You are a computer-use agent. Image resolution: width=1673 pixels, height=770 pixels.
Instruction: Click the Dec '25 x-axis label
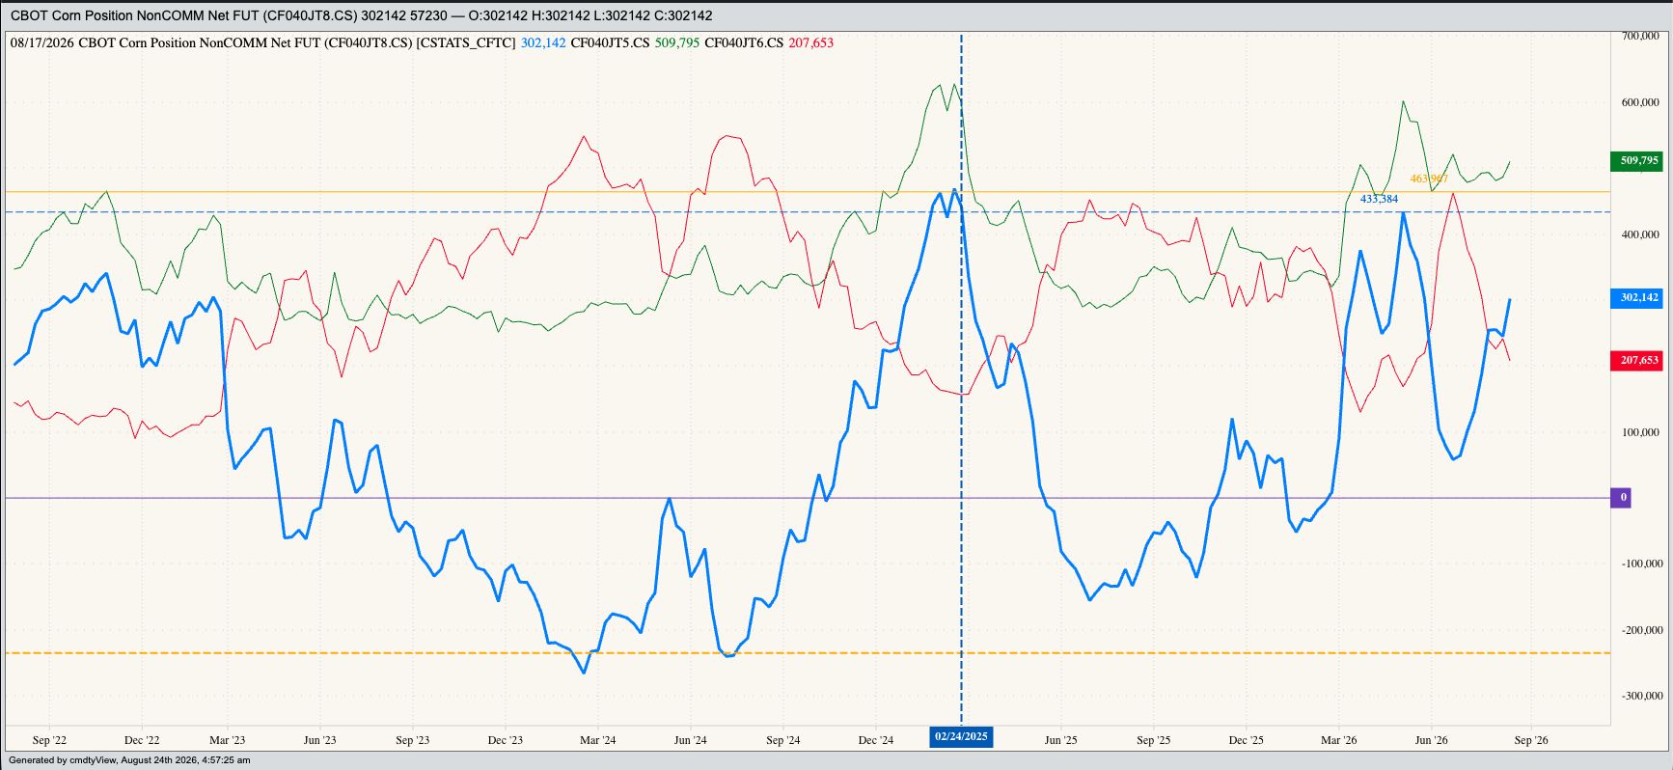pos(1246,740)
